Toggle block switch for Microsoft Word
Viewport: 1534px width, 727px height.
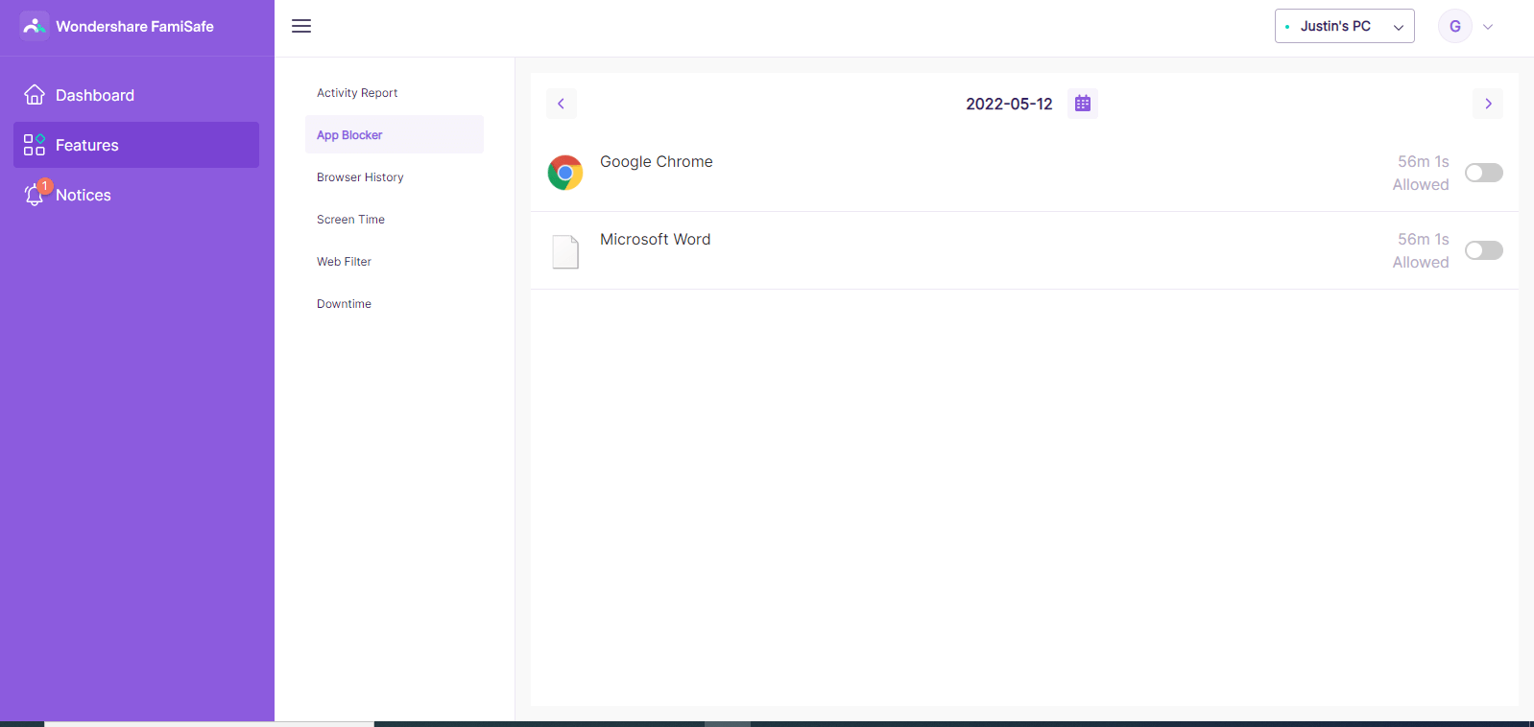(x=1483, y=250)
